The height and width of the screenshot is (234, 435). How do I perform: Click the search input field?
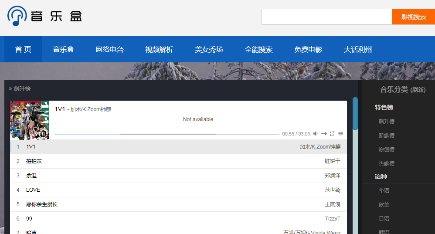coord(327,17)
